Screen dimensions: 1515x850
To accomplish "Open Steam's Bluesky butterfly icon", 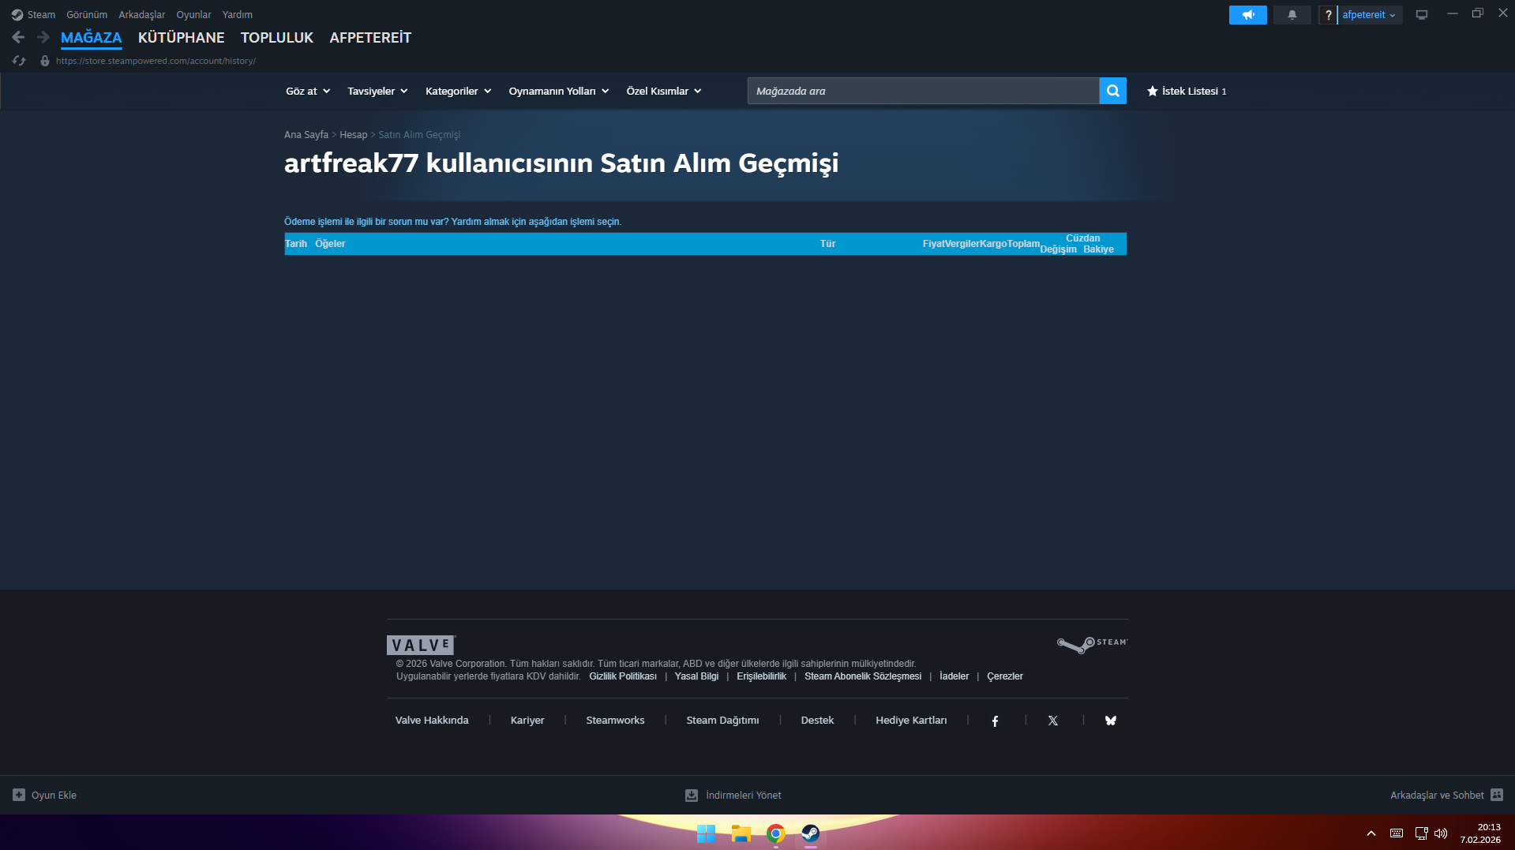I will (x=1110, y=721).
